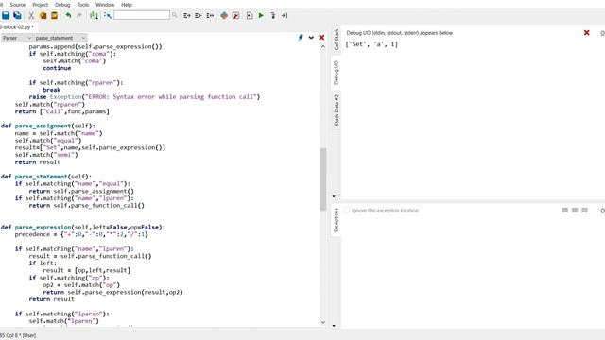Screen dimensions: 605x340
Task: Click the editor scrollbar down arrow
Action: (x=323, y=323)
